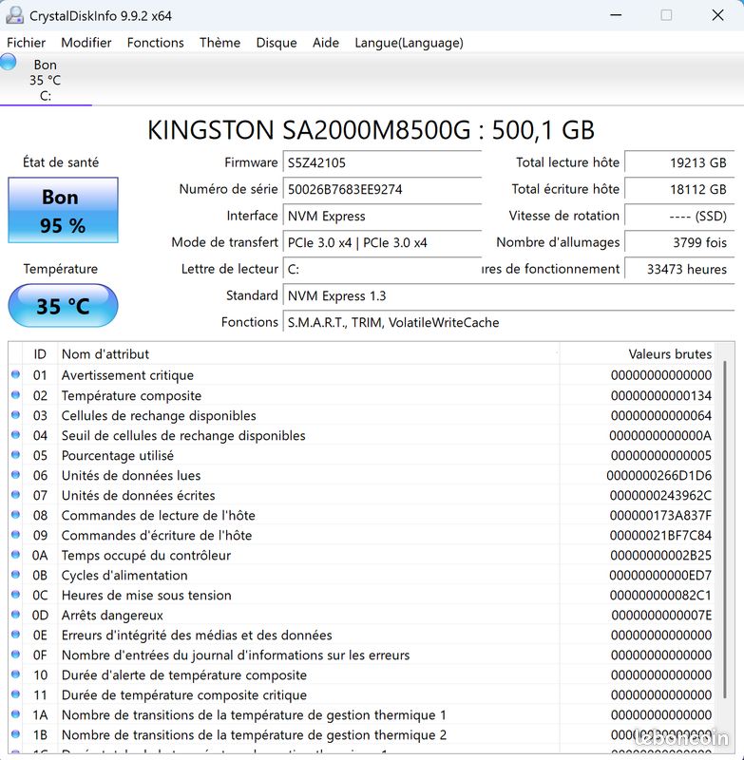Click status dot for gestion thermique 2 transitions

[15, 733]
